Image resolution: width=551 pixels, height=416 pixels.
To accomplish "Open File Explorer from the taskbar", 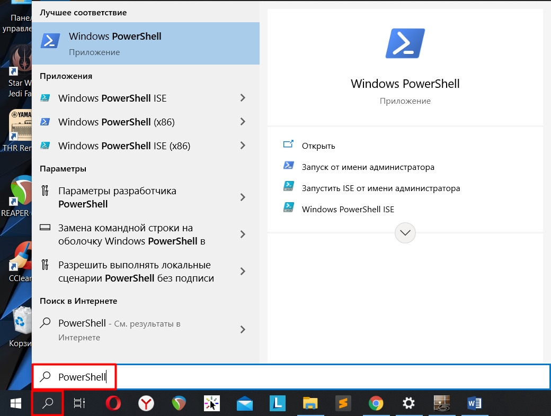I will click(310, 403).
